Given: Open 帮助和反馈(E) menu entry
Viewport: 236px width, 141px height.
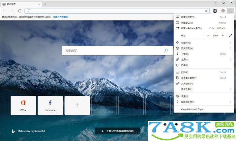Looking at the screenshot, I should tap(204, 102).
